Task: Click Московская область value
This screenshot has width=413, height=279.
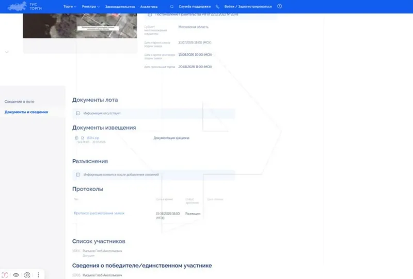Action: click(193, 27)
